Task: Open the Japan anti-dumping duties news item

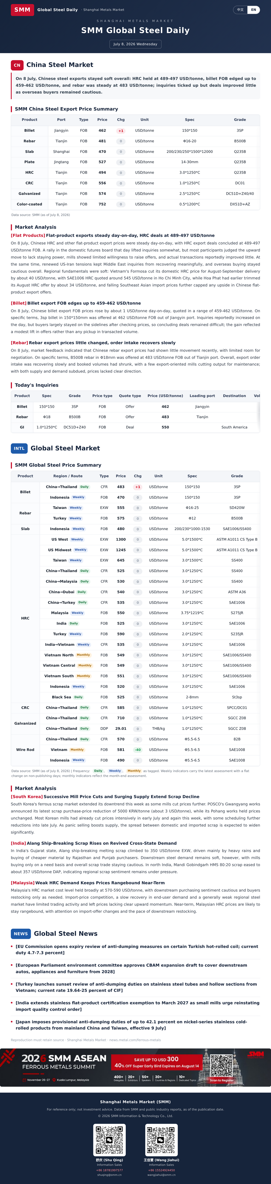Action: 131,1025
